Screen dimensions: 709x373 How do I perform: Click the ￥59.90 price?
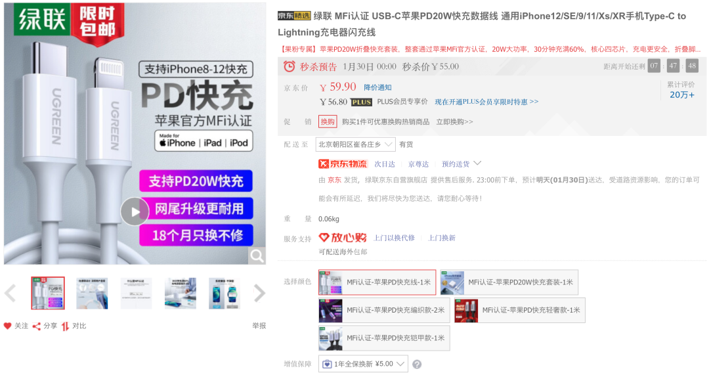[338, 87]
